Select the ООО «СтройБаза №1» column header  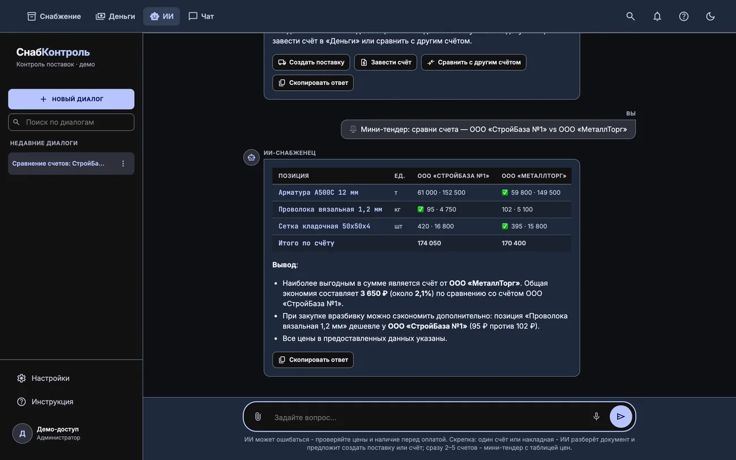click(x=453, y=176)
